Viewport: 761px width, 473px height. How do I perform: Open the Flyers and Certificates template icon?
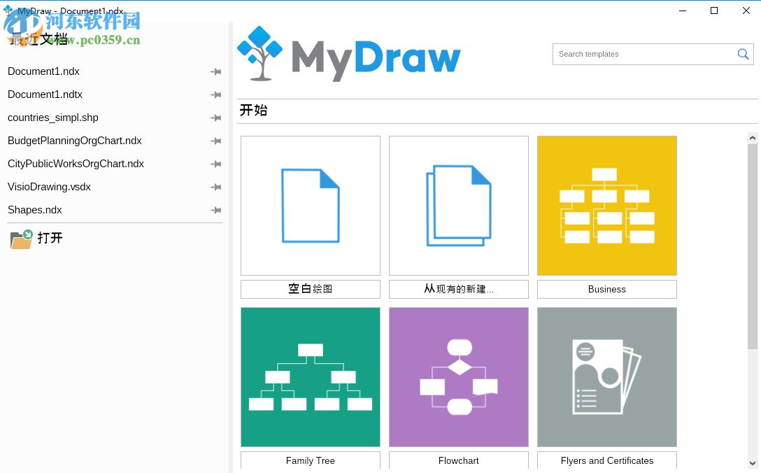pos(606,376)
